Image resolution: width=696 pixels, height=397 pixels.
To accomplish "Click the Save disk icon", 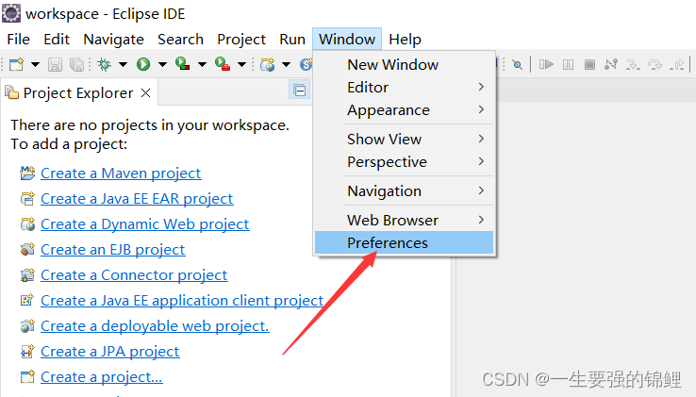I will [55, 65].
